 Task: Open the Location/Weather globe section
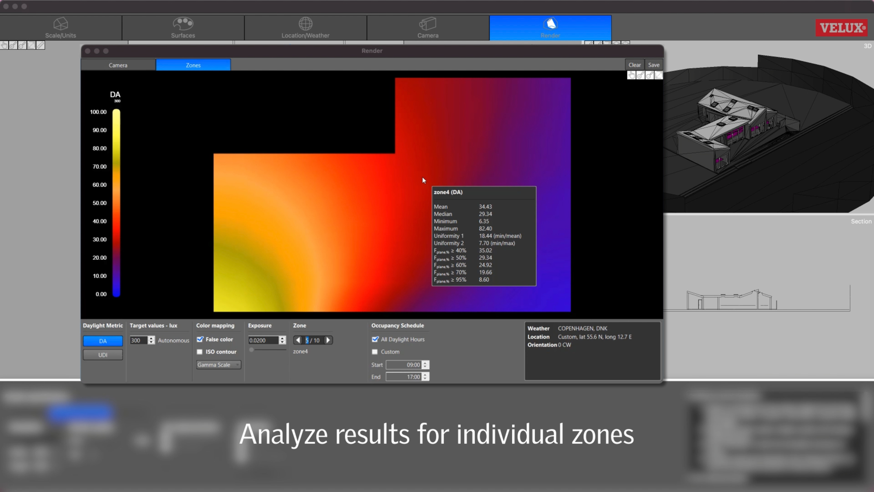click(x=305, y=28)
